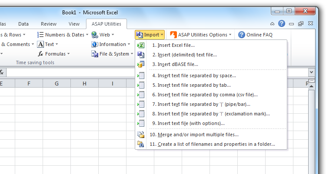Select '11. Create a list of filenames' entry
Screen dimensions: 326x174
[x=211, y=144]
